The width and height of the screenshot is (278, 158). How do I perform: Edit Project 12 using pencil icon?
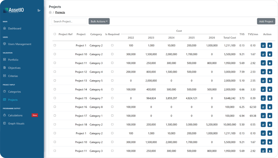263,72
